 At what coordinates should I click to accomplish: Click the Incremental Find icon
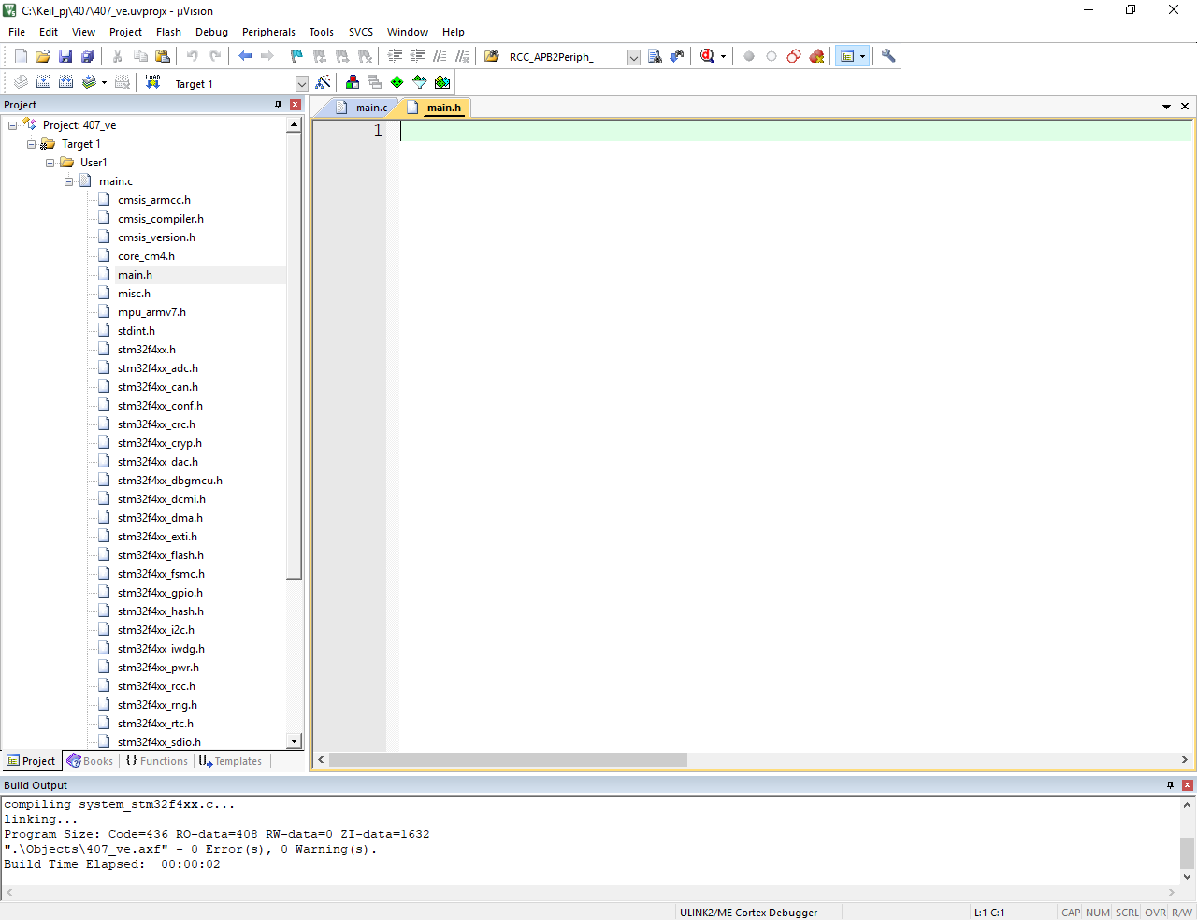click(677, 56)
